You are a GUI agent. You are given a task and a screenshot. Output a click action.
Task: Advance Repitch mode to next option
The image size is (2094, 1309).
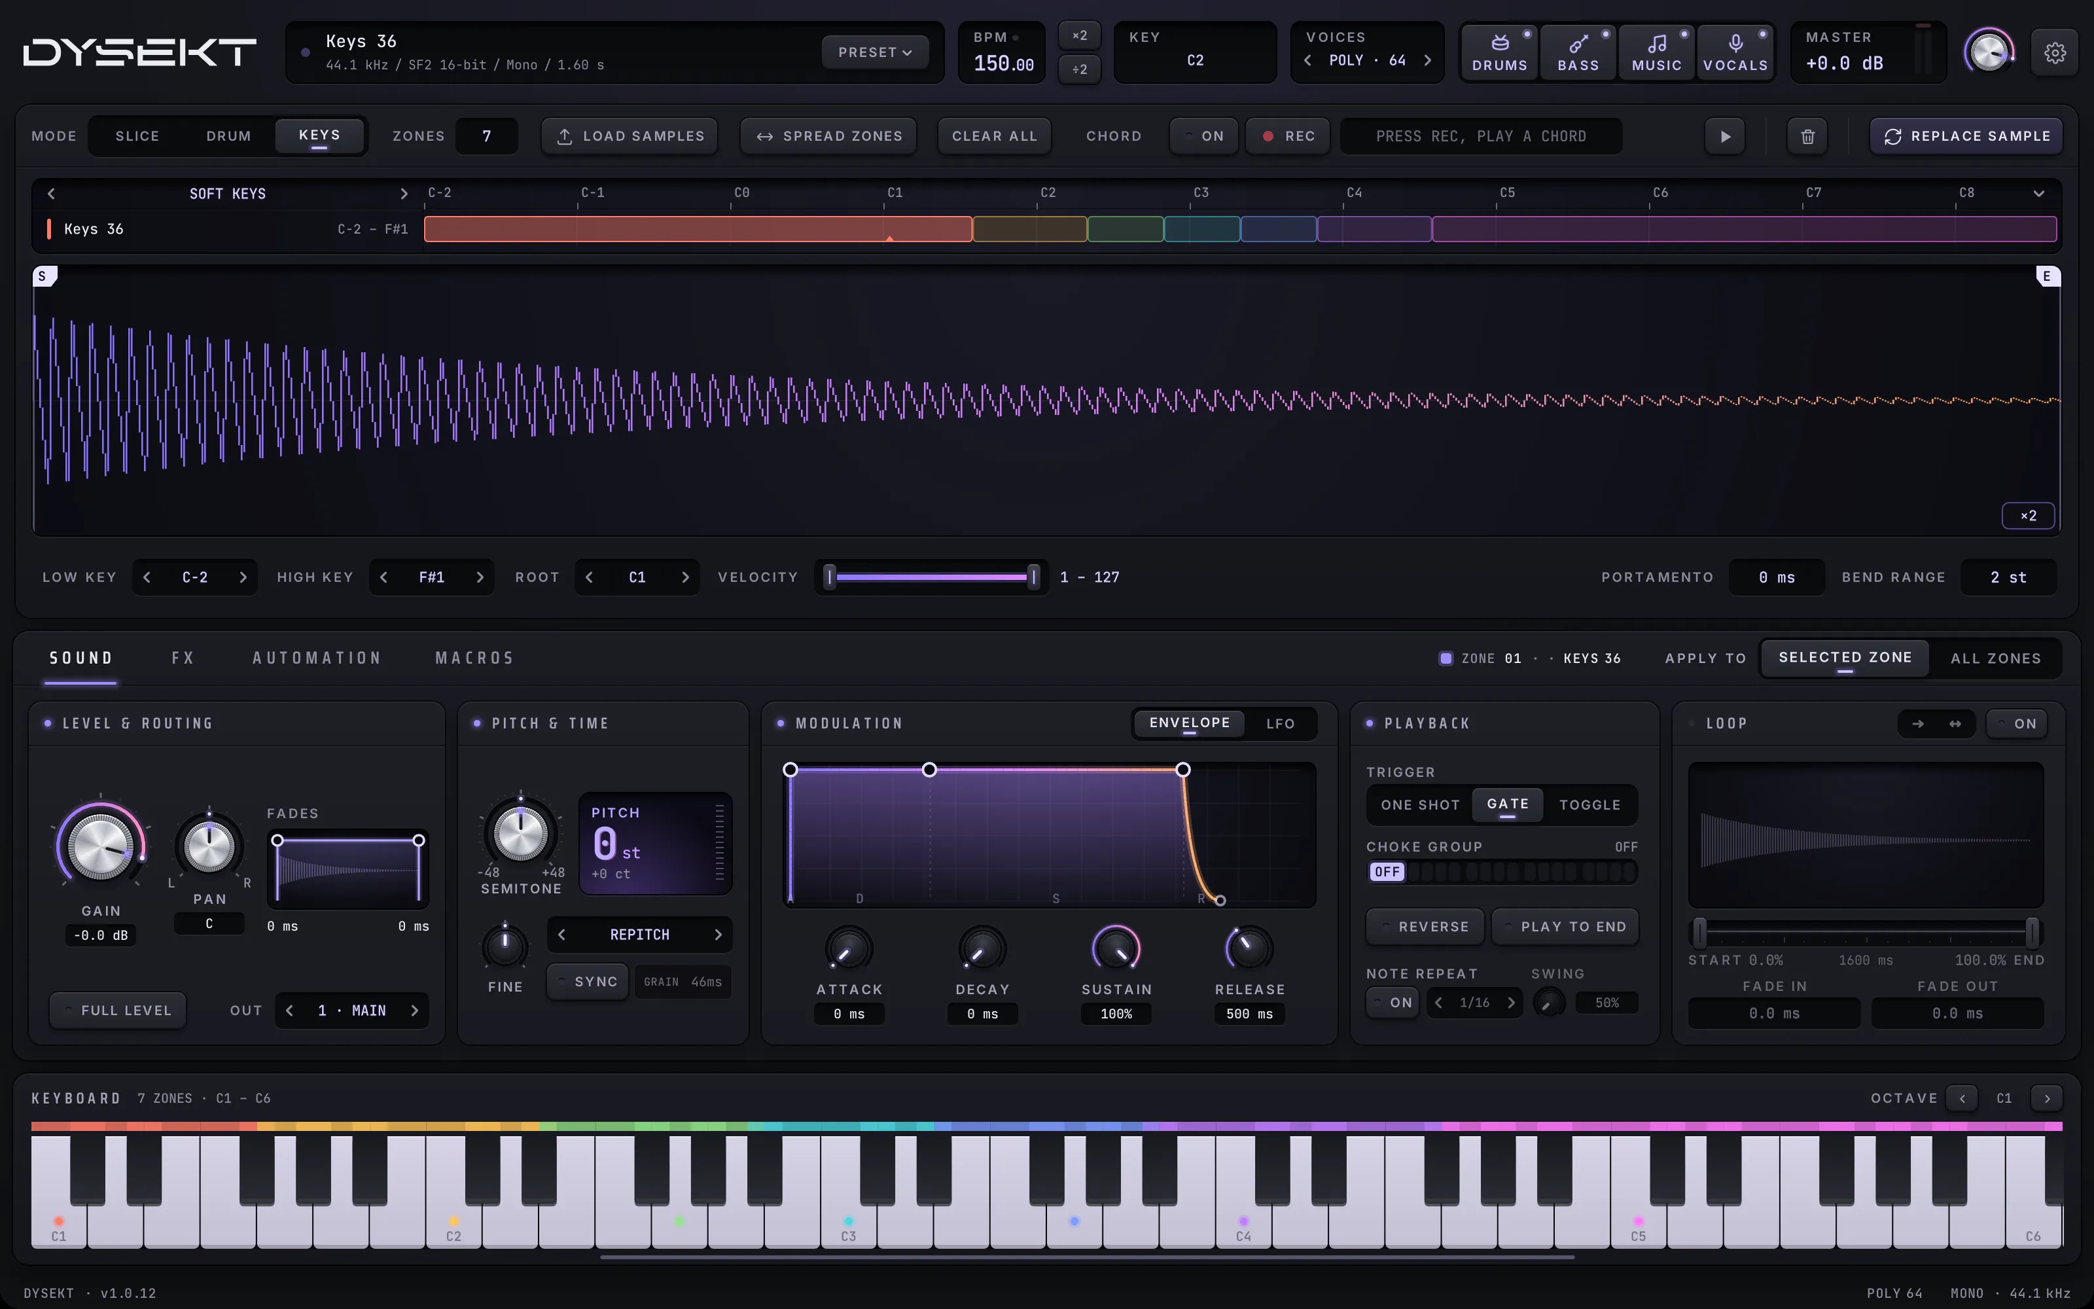click(x=717, y=934)
